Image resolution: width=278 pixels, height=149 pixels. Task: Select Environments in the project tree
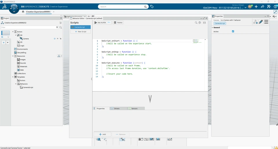point(23,49)
